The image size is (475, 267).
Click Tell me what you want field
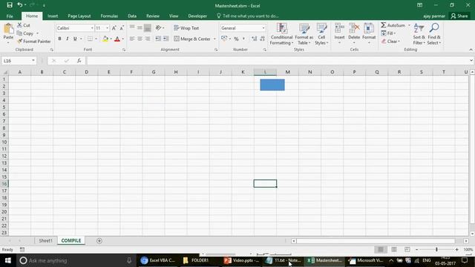(x=248, y=16)
